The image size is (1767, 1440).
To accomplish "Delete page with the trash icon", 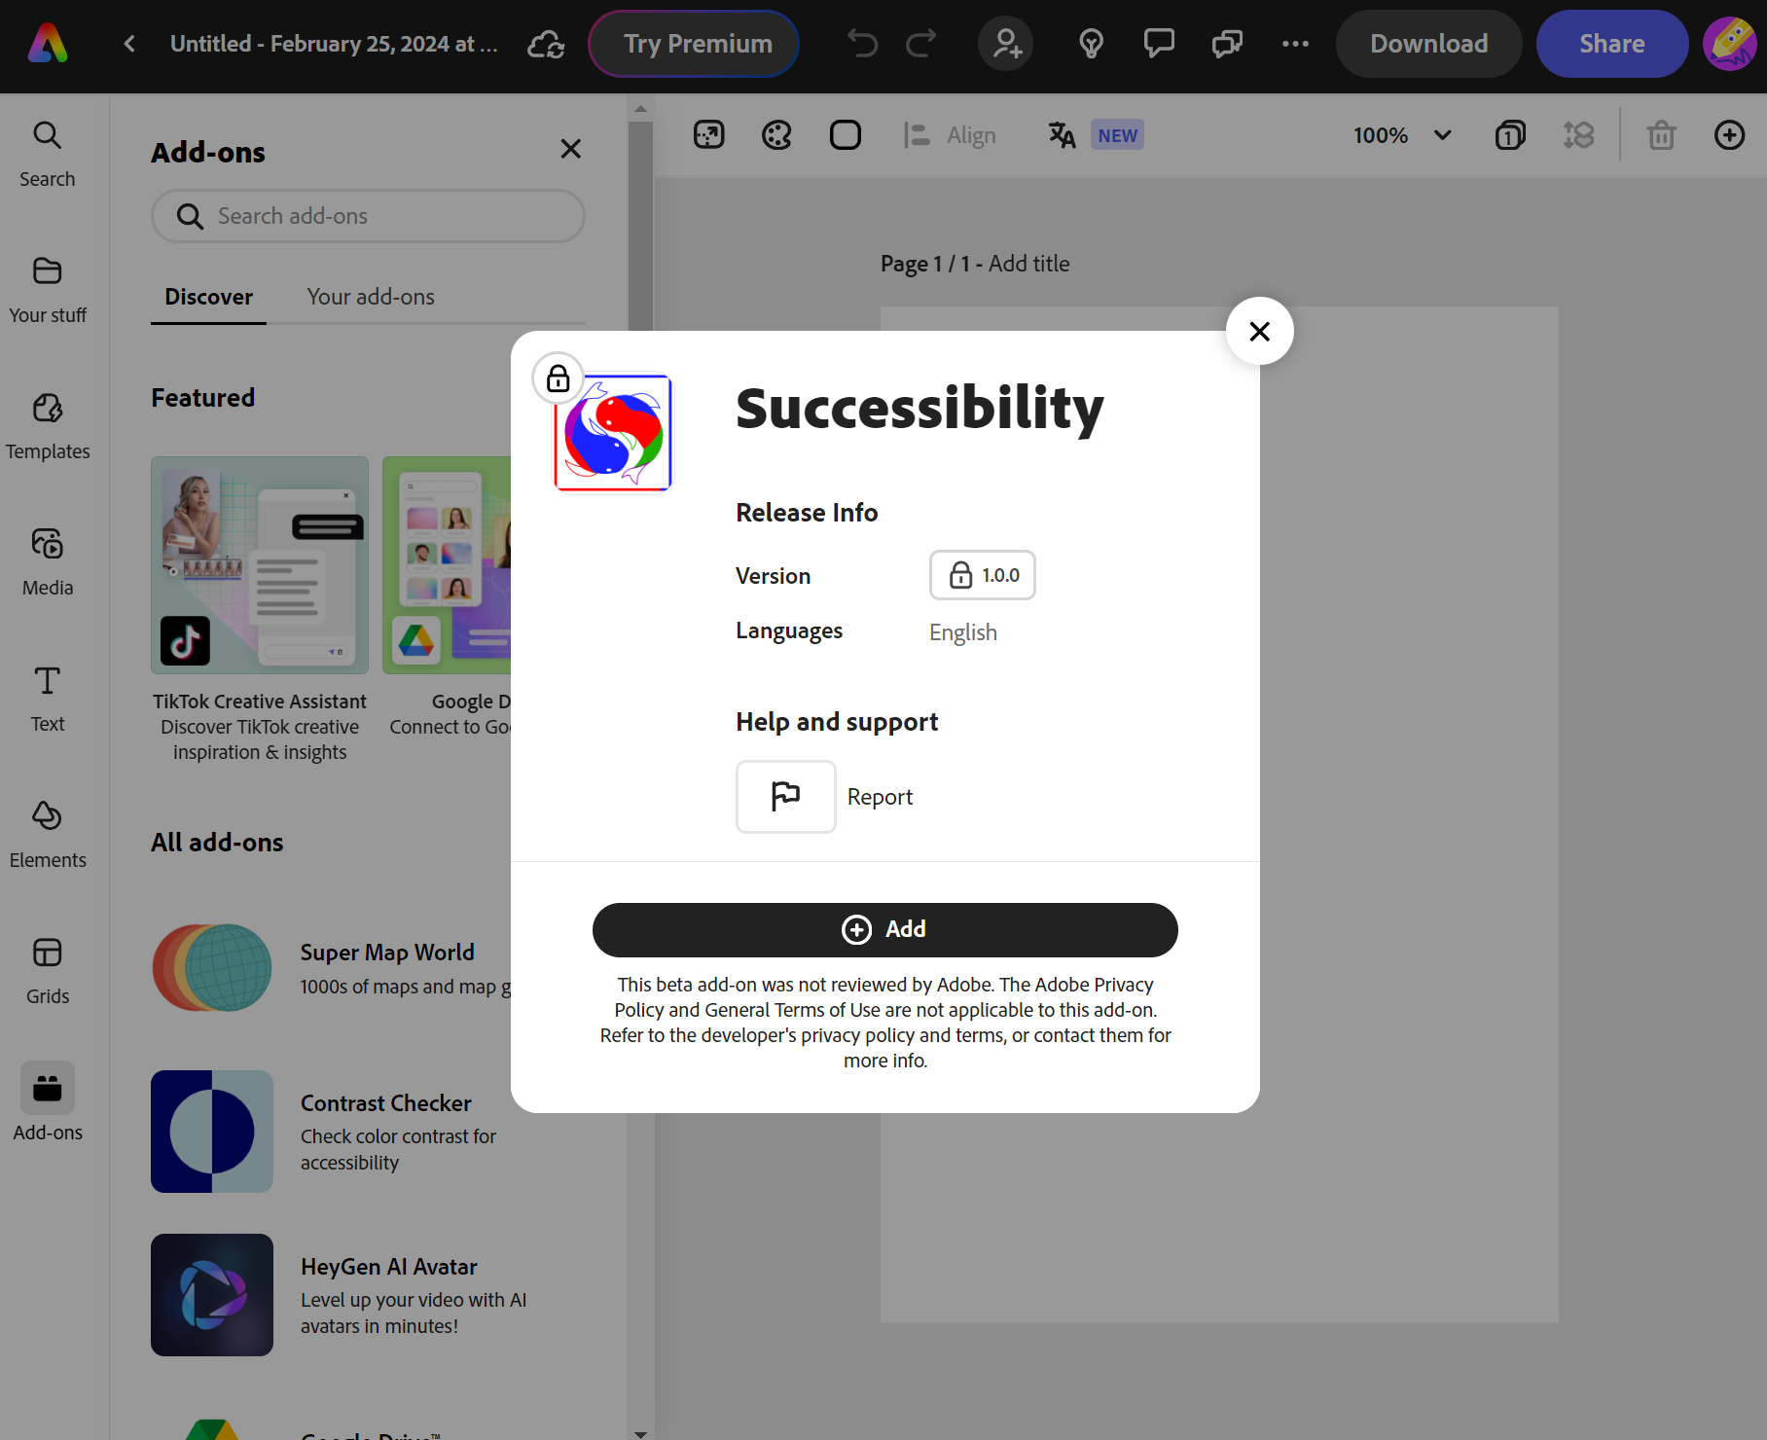I will (x=1661, y=135).
